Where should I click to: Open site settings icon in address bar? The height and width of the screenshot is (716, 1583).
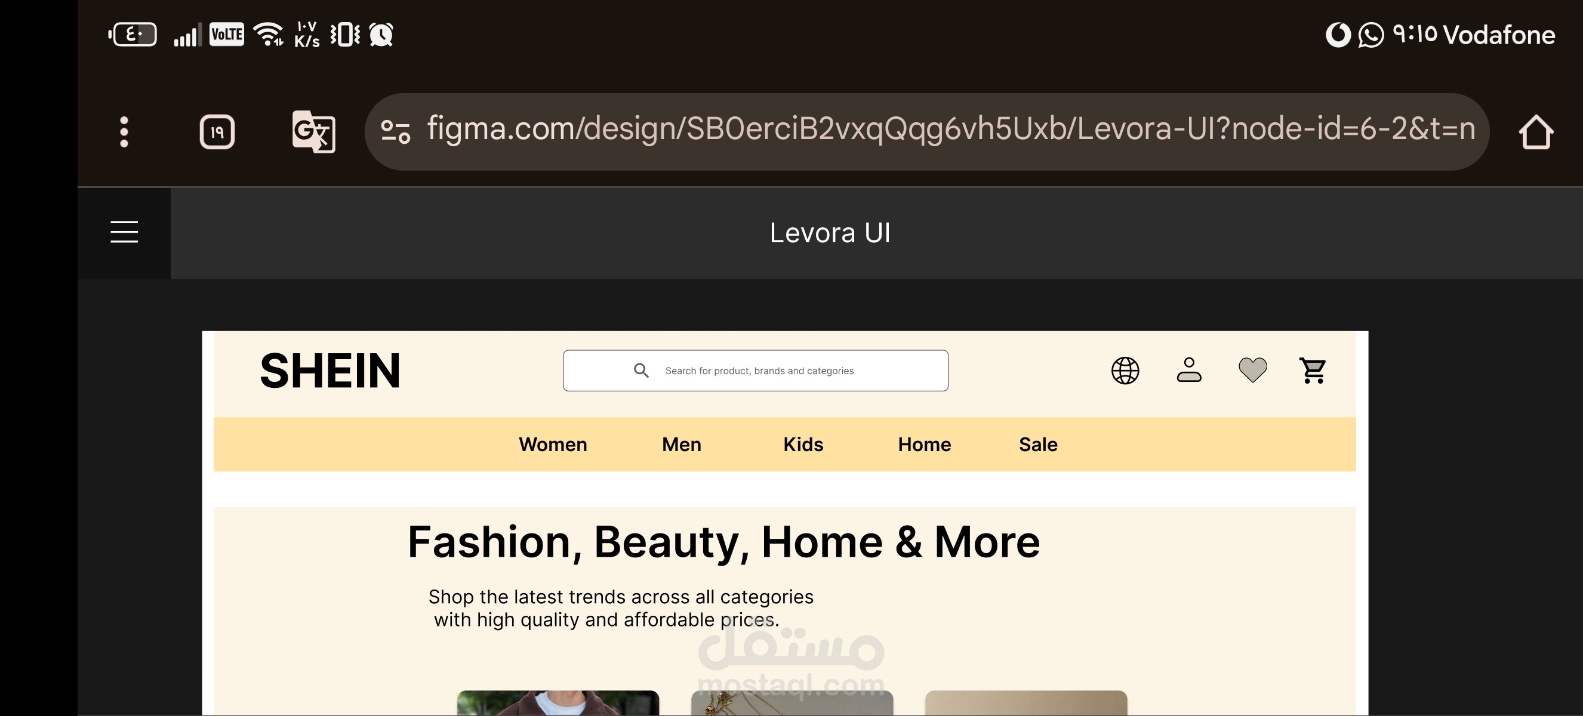coord(395,131)
